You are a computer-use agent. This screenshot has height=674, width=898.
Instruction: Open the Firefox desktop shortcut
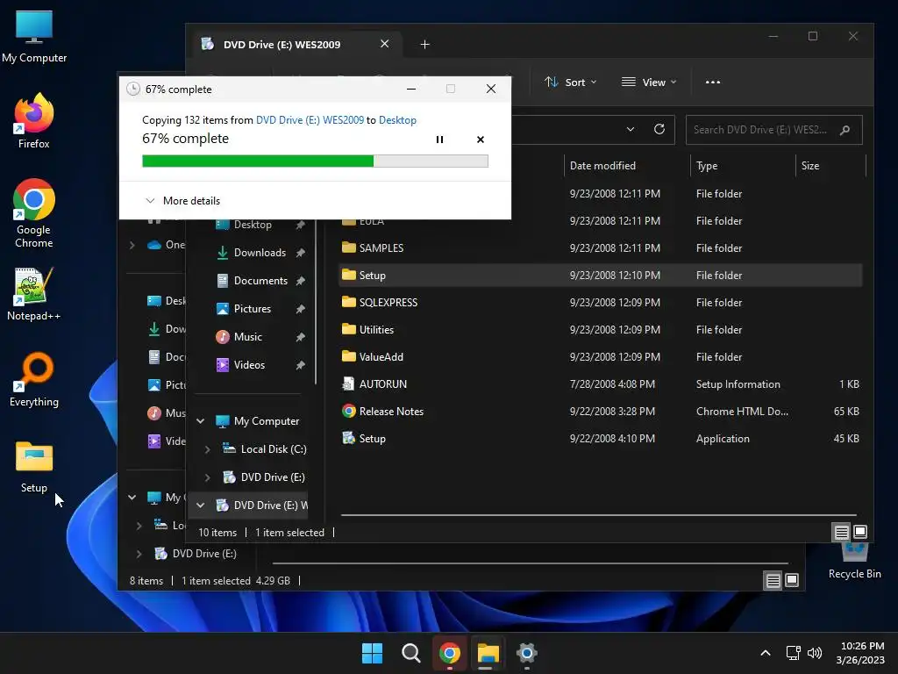click(34, 121)
